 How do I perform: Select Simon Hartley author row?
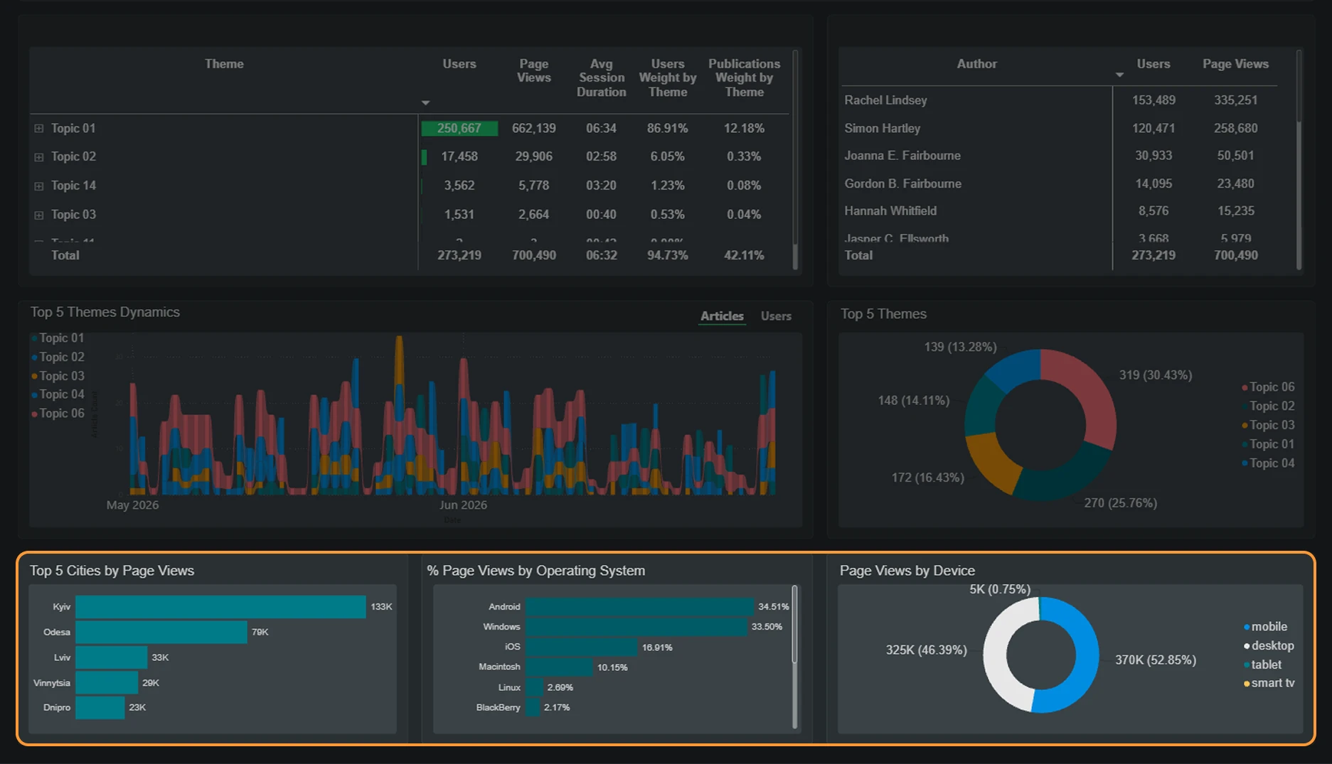1058,129
